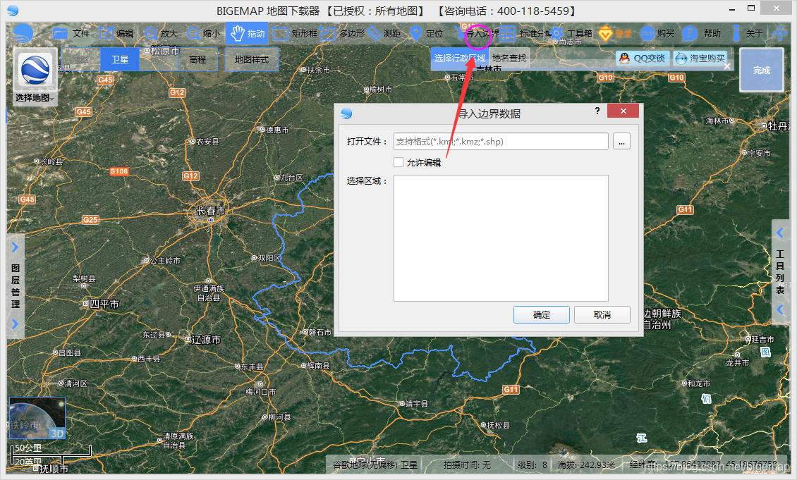Click the browse ... button for file selection
This screenshot has height=480, width=797.
click(621, 141)
